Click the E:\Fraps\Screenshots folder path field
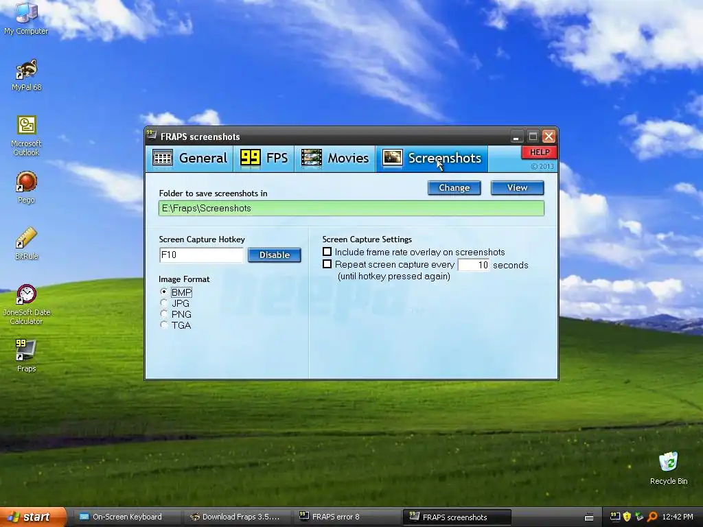Screen dimensions: 703x527 pos(351,209)
